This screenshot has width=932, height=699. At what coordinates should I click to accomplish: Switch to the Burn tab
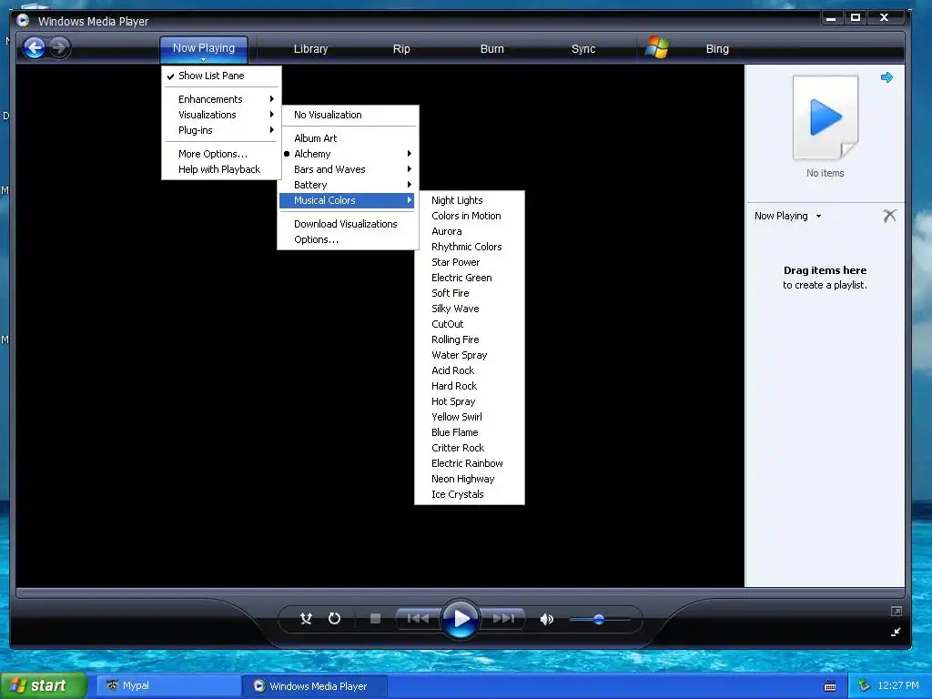click(492, 49)
